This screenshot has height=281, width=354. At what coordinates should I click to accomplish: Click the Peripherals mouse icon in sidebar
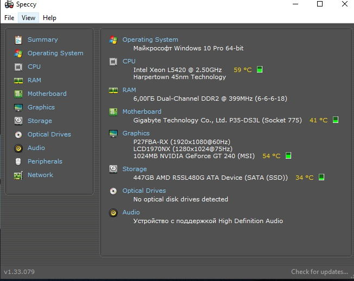point(18,162)
